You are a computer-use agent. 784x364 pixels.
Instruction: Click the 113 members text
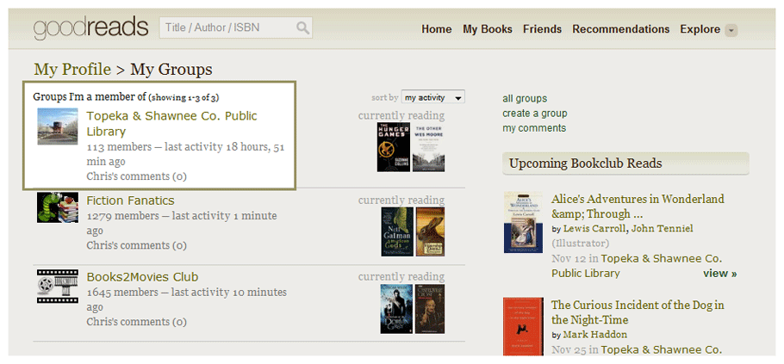119,147
